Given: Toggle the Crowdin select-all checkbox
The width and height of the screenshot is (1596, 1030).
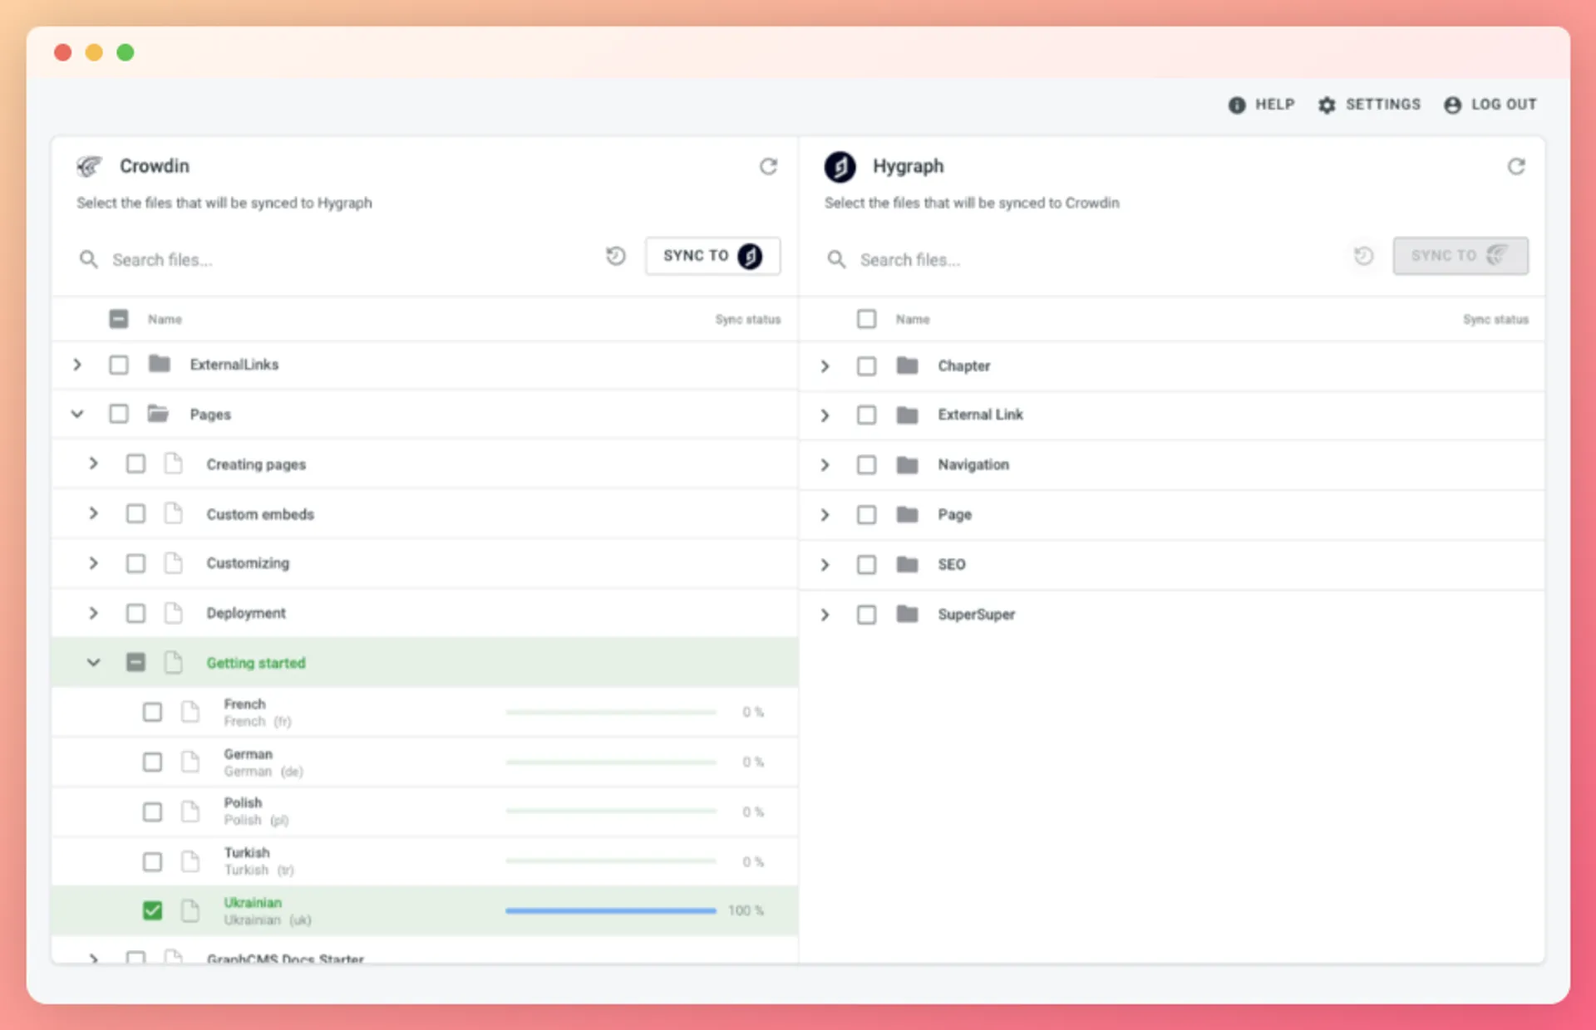Looking at the screenshot, I should (x=119, y=319).
